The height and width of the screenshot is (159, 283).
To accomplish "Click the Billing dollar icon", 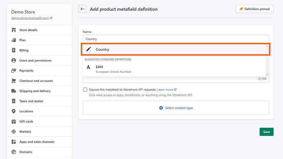I will [14, 50].
